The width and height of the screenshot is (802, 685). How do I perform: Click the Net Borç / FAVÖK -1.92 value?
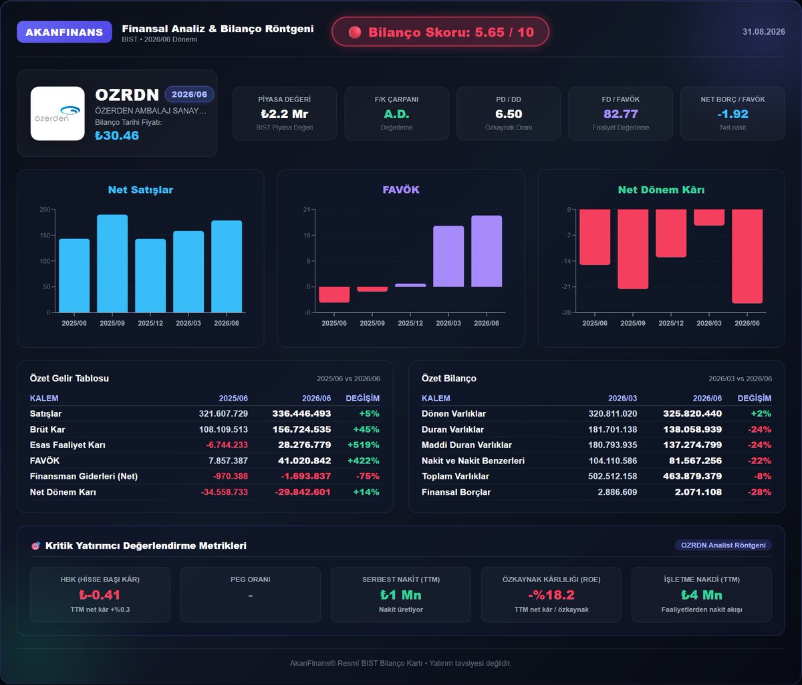point(732,114)
